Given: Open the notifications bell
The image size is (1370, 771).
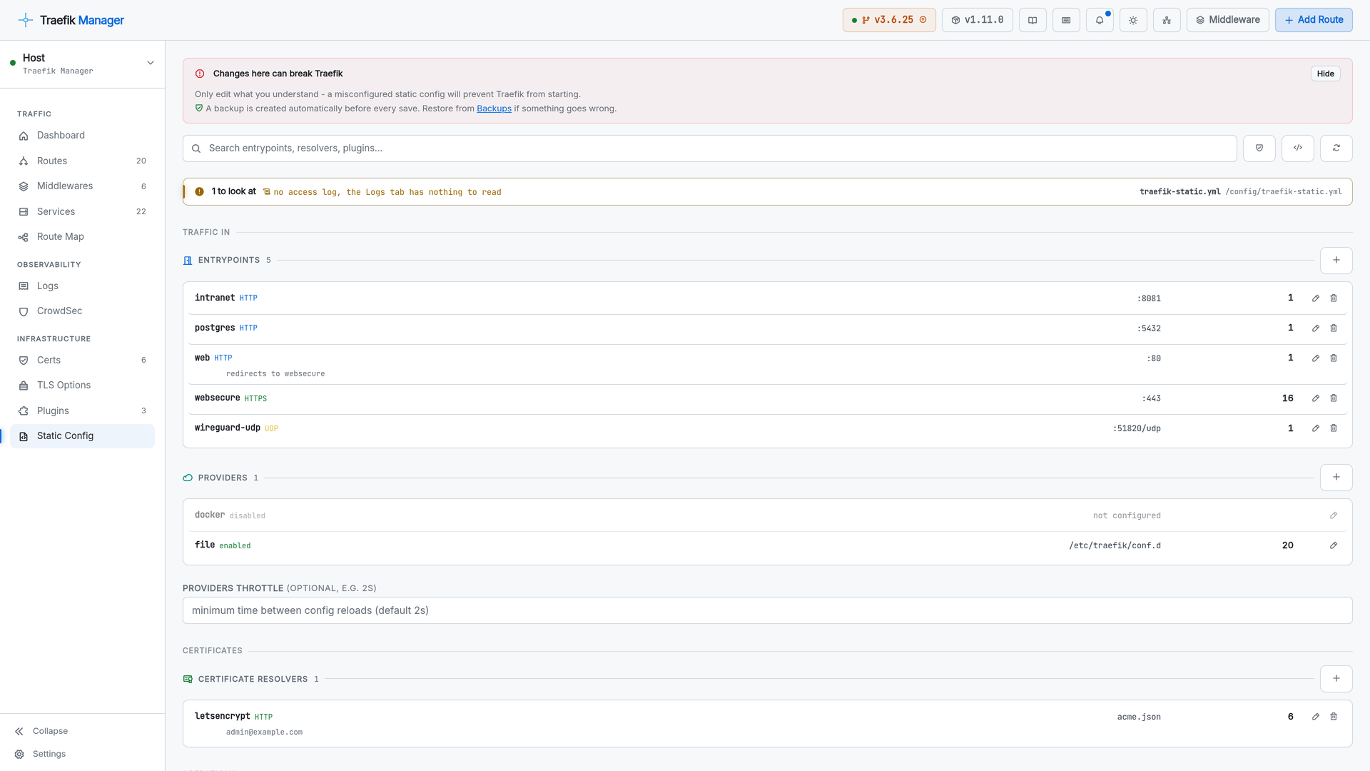Looking at the screenshot, I should pos(1100,20).
